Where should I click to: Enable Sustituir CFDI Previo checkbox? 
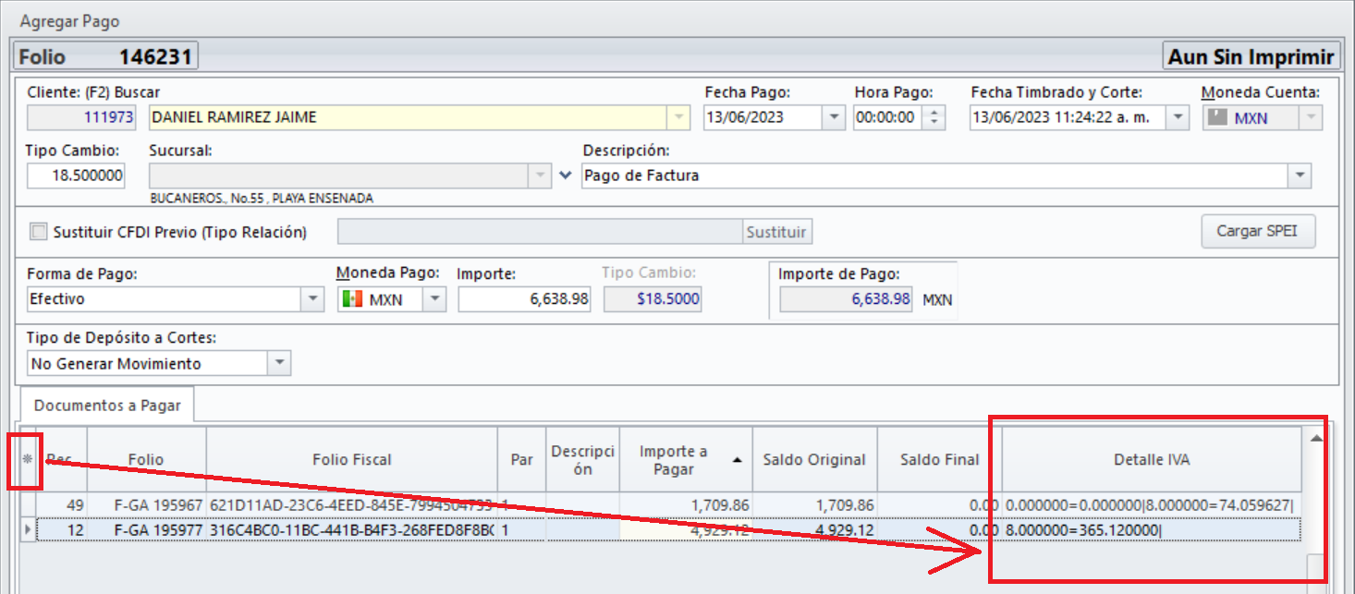pyautogui.click(x=38, y=232)
